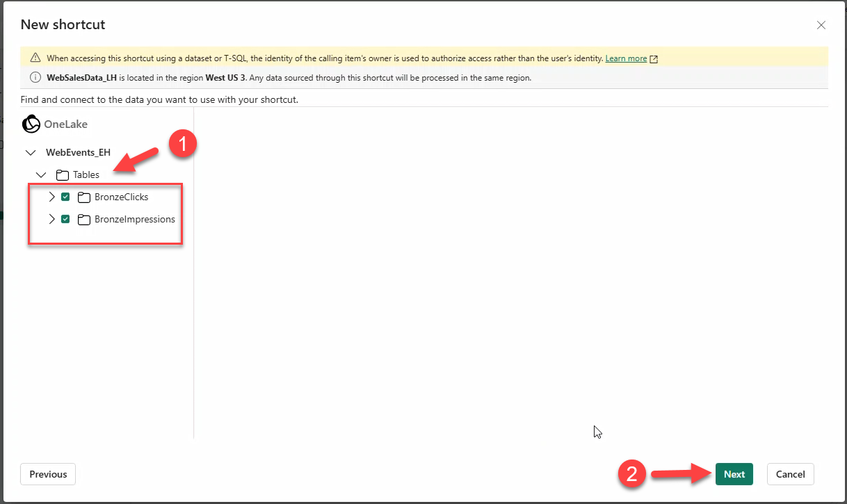The width and height of the screenshot is (847, 504).
Task: Expand the BronzeImpressions folder chevron
Action: [x=51, y=220]
